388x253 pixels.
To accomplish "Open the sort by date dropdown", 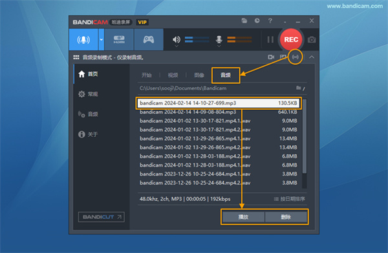I will (290, 199).
